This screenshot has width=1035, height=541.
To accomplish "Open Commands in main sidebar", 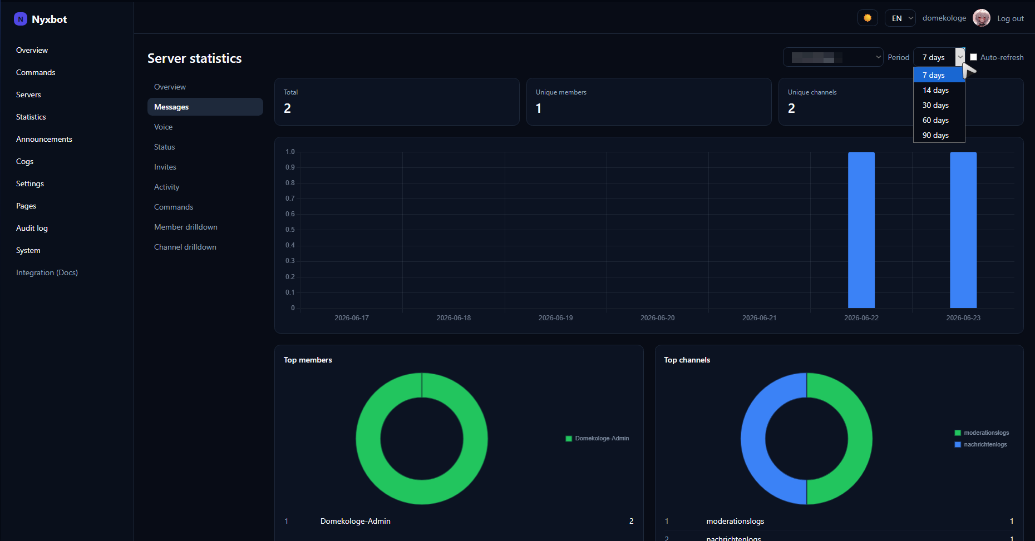I will 36,72.
